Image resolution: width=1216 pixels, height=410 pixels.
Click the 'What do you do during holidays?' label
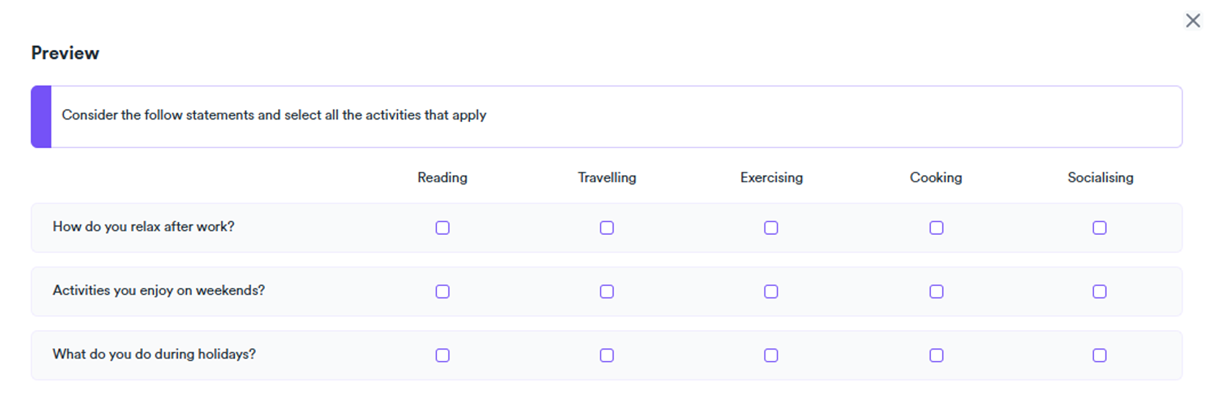pyautogui.click(x=154, y=354)
